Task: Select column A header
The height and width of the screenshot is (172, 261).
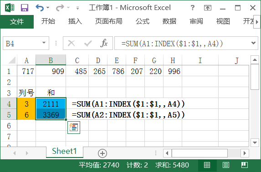Action: (x=26, y=60)
